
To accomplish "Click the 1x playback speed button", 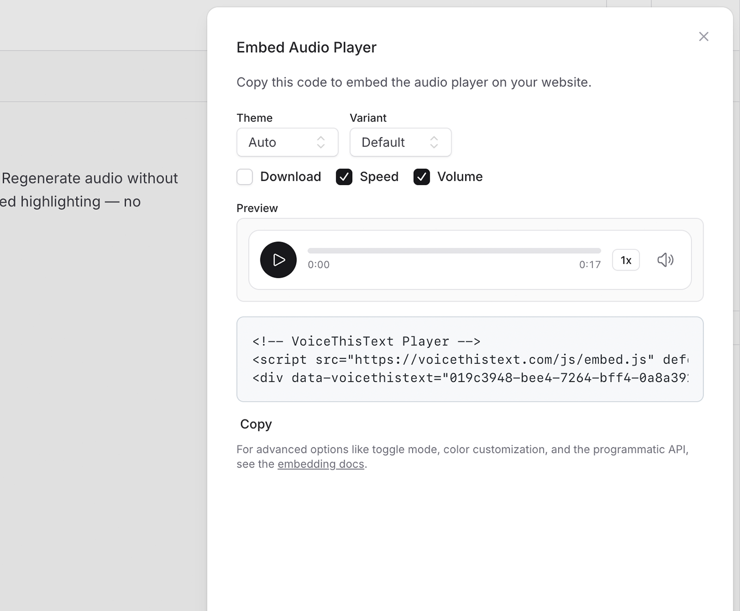I will 626,260.
